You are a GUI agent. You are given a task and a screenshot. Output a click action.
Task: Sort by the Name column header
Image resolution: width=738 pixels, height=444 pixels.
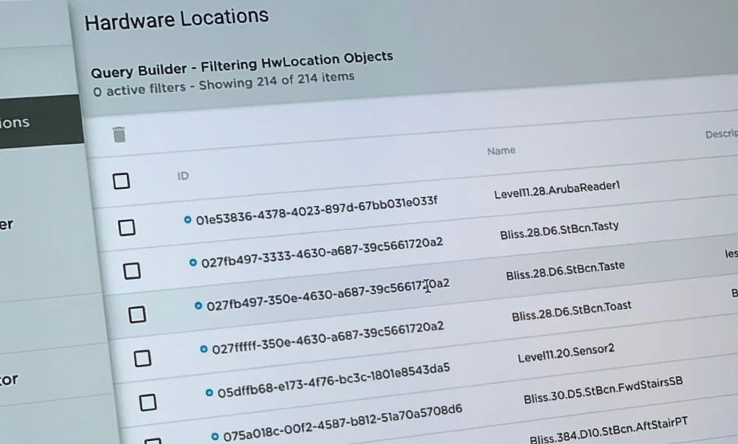click(x=501, y=151)
